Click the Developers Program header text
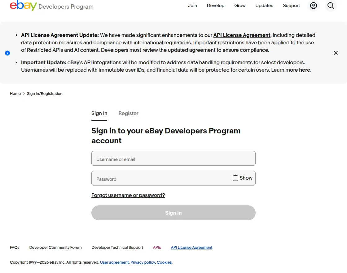 pyautogui.click(x=66, y=7)
